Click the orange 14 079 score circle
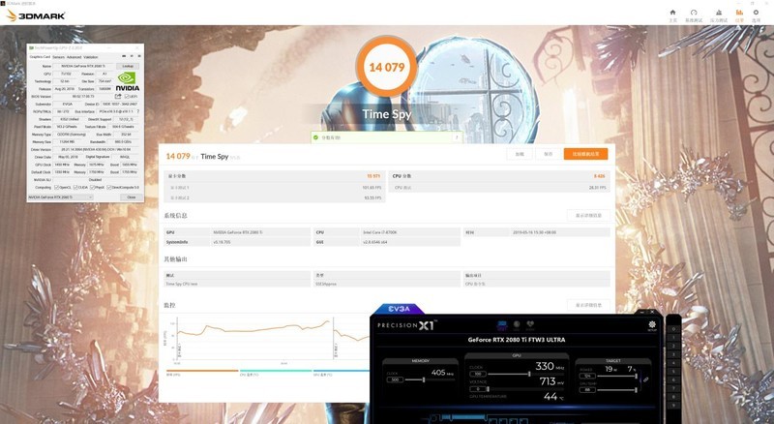The image size is (774, 424). [x=386, y=67]
